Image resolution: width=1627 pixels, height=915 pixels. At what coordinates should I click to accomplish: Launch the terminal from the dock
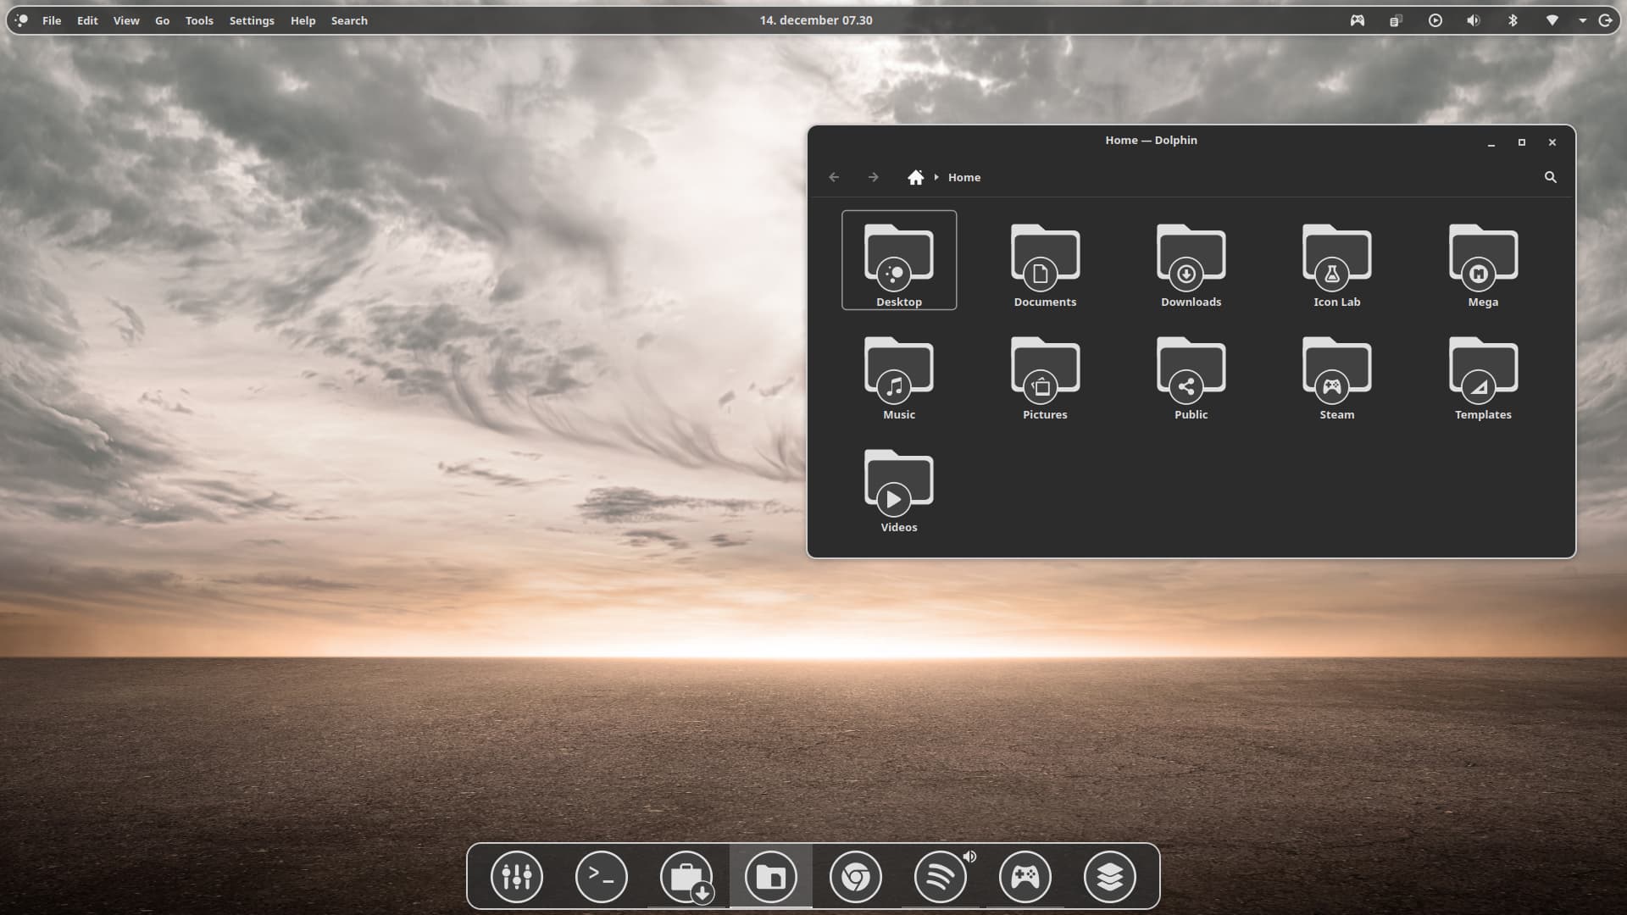tap(601, 876)
